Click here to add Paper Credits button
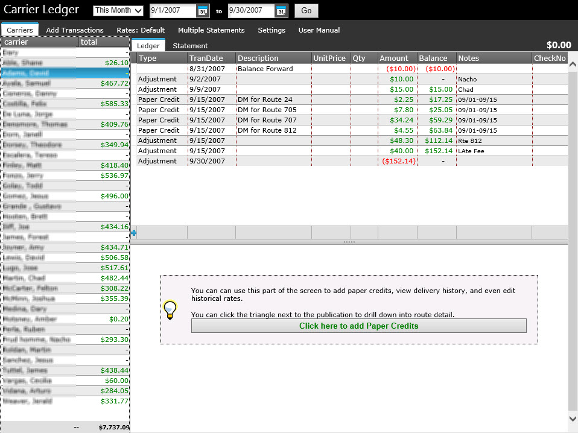 (x=358, y=326)
